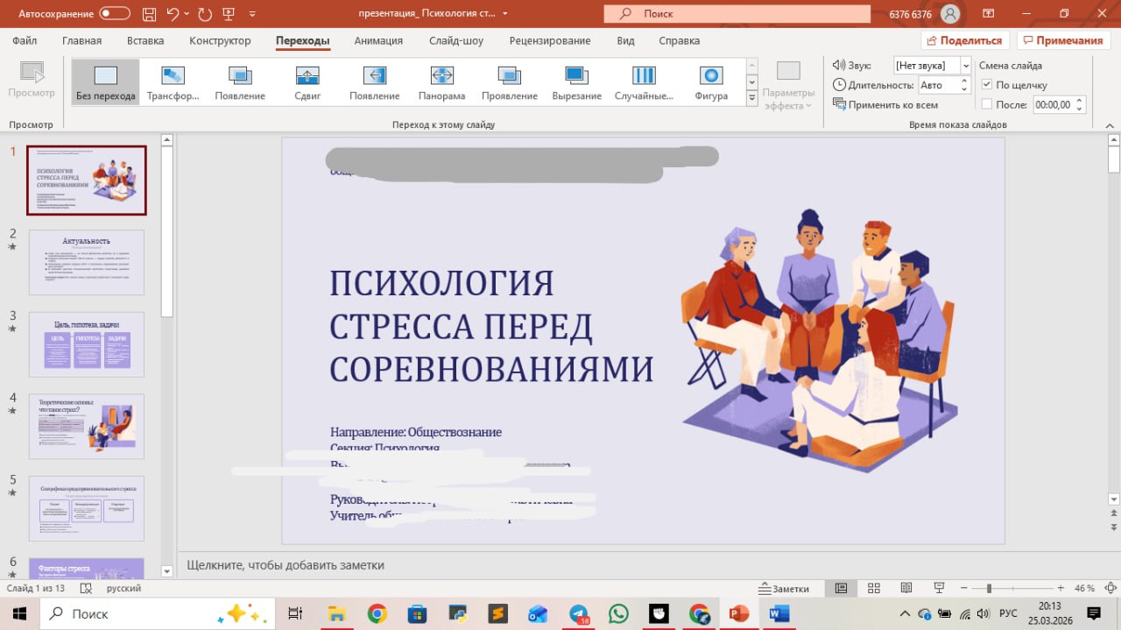This screenshot has width=1121, height=630.
Task: Zoom in with the plus button
Action: pyautogui.click(x=1061, y=588)
